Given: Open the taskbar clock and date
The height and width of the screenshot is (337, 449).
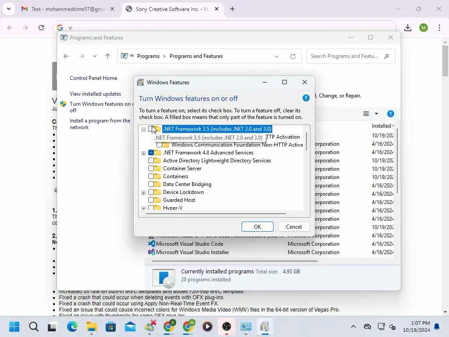Looking at the screenshot, I should coord(417,326).
